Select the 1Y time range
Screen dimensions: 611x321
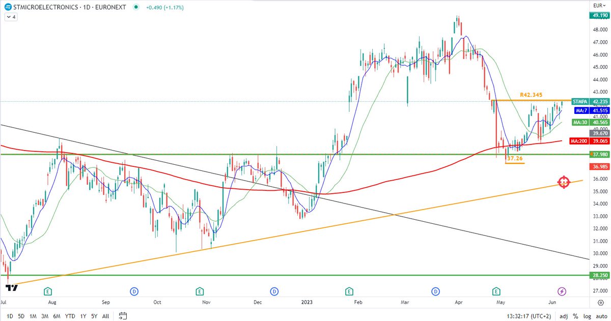[84, 316]
